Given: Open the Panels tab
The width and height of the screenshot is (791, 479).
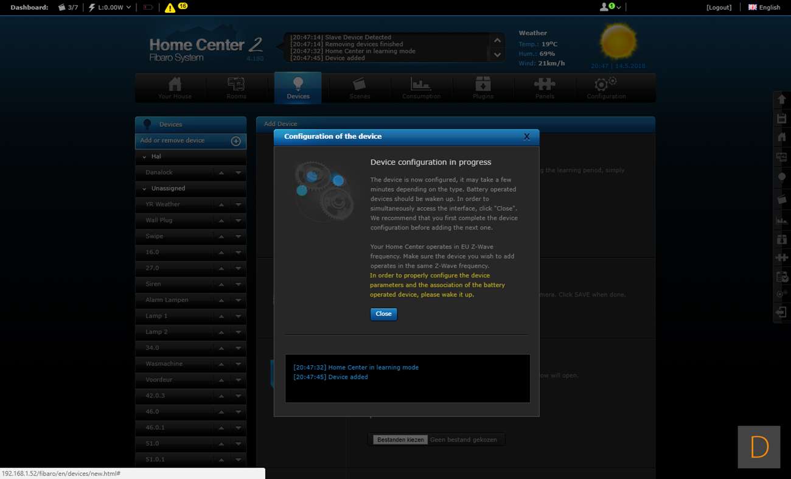Looking at the screenshot, I should [545, 88].
